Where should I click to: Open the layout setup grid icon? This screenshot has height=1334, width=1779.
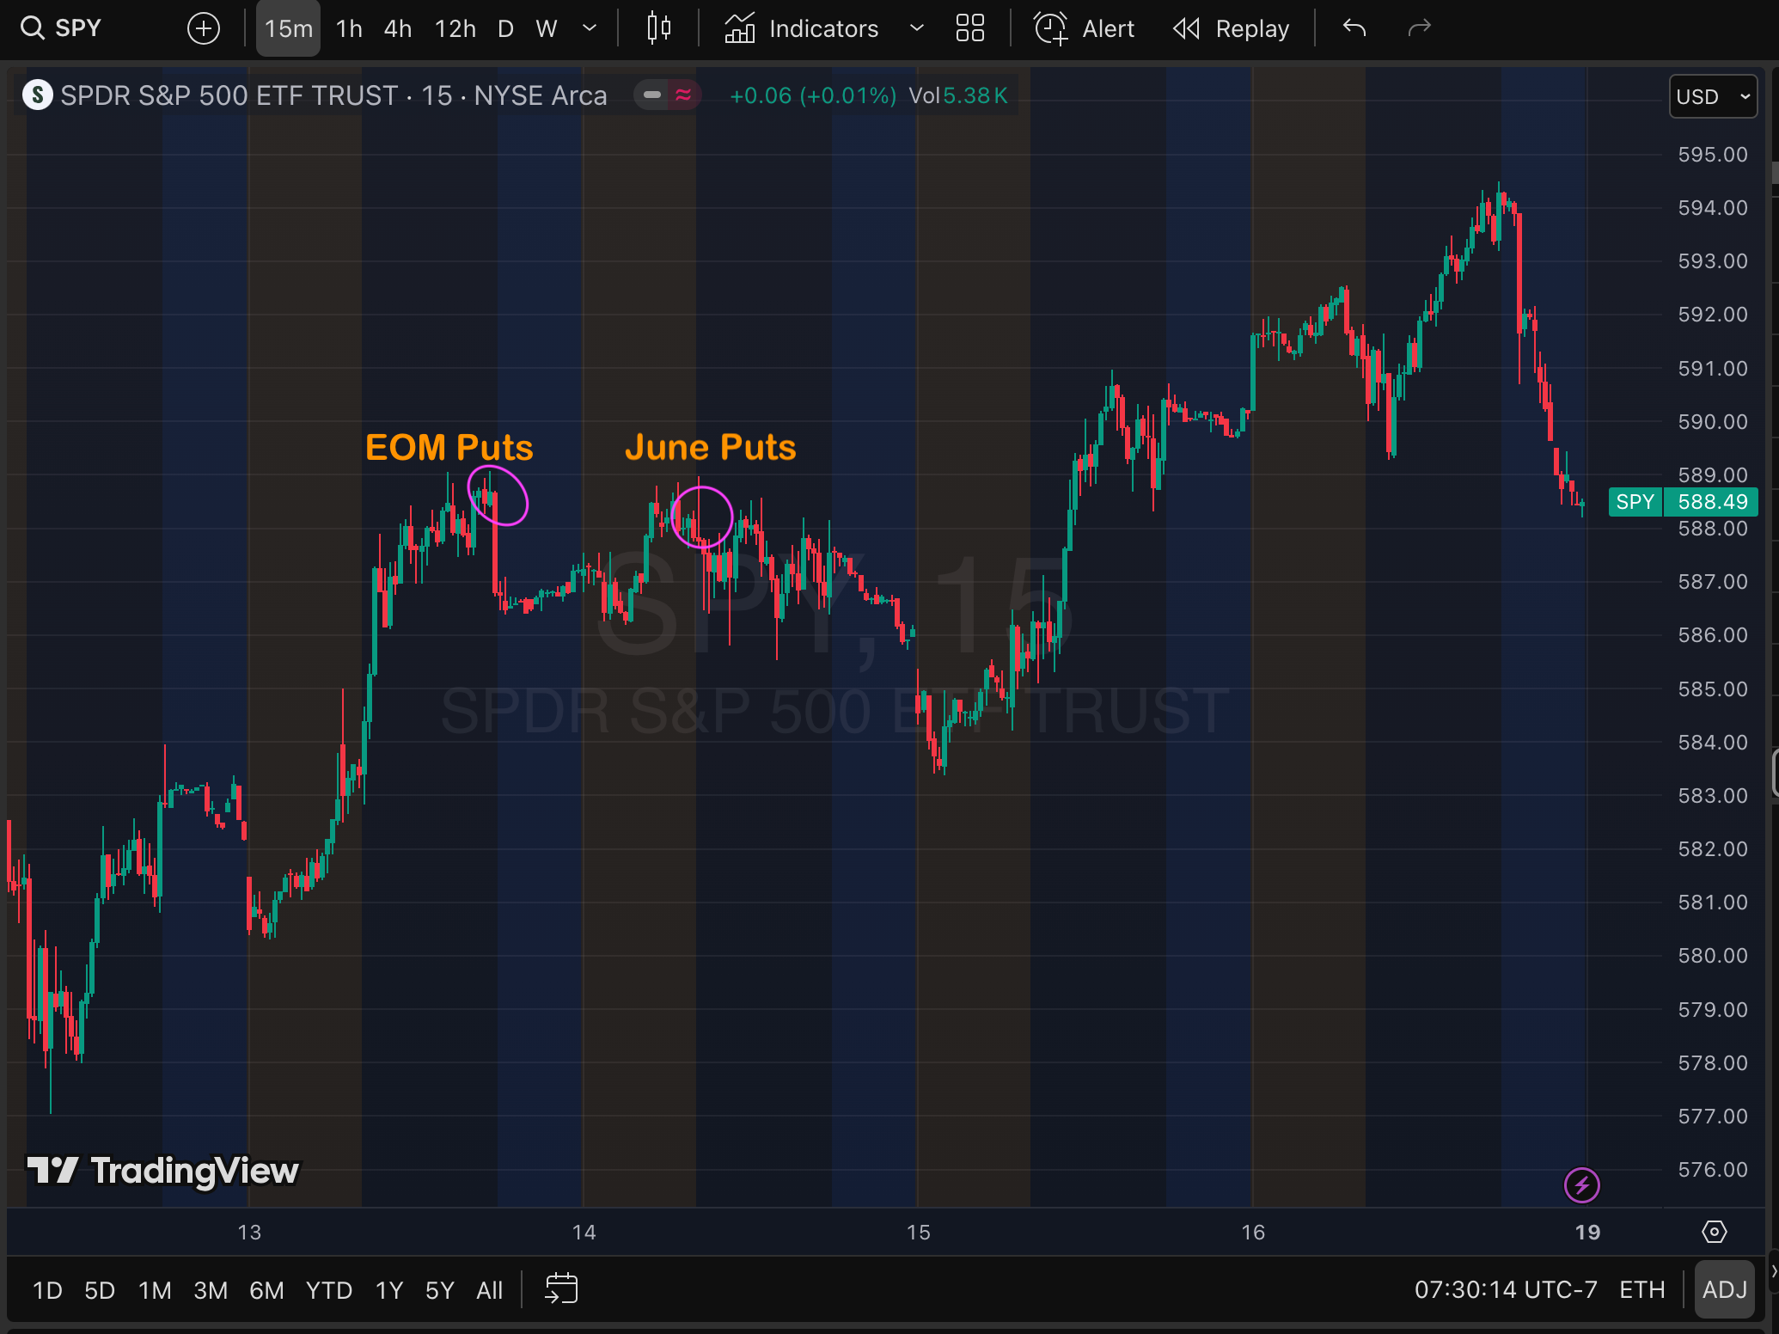coord(970,28)
